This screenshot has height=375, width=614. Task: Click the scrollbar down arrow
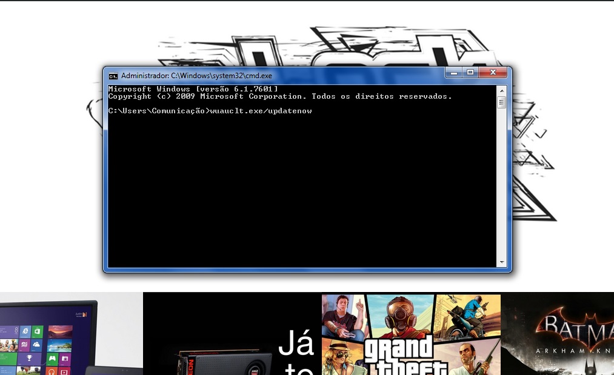click(x=502, y=262)
